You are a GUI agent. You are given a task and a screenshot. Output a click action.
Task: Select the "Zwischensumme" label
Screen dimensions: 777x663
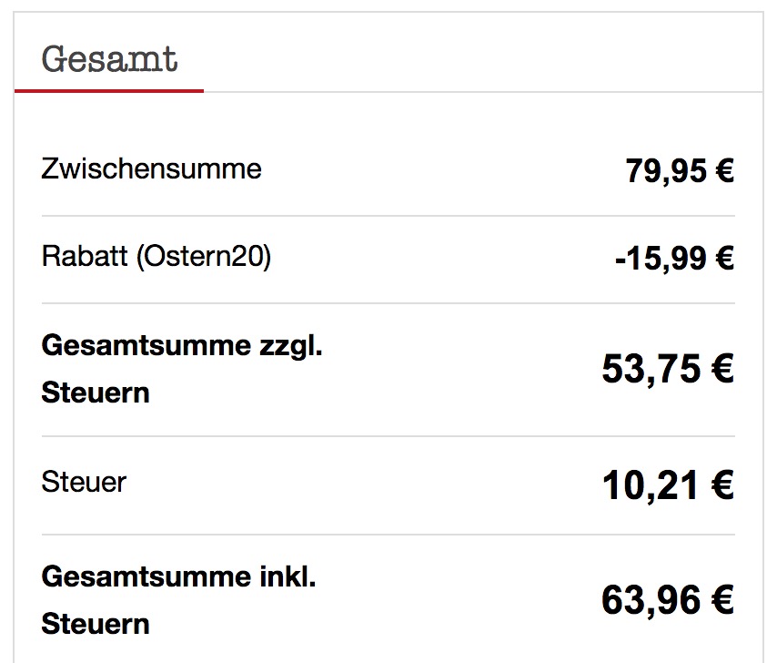151,168
